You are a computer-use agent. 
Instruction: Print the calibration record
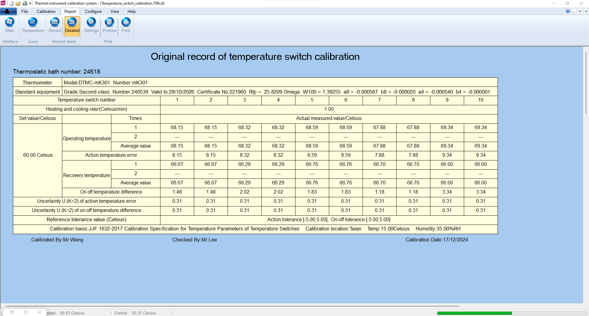click(x=126, y=25)
